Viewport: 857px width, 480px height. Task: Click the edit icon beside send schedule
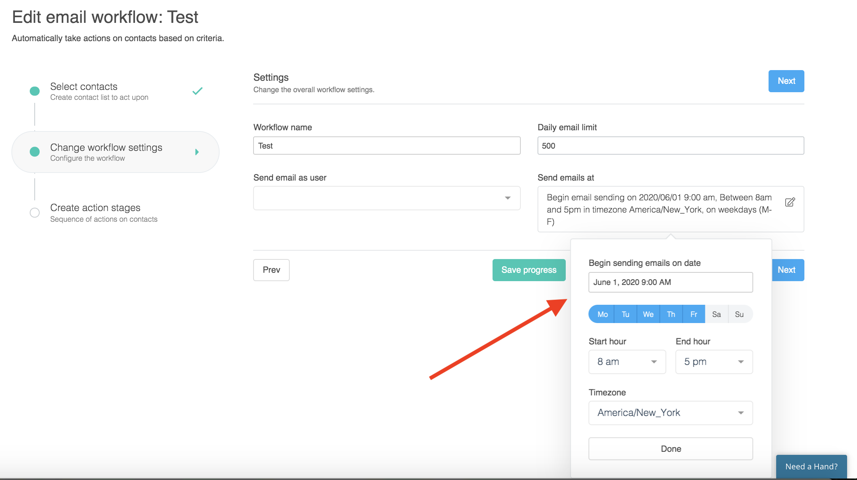click(x=790, y=202)
